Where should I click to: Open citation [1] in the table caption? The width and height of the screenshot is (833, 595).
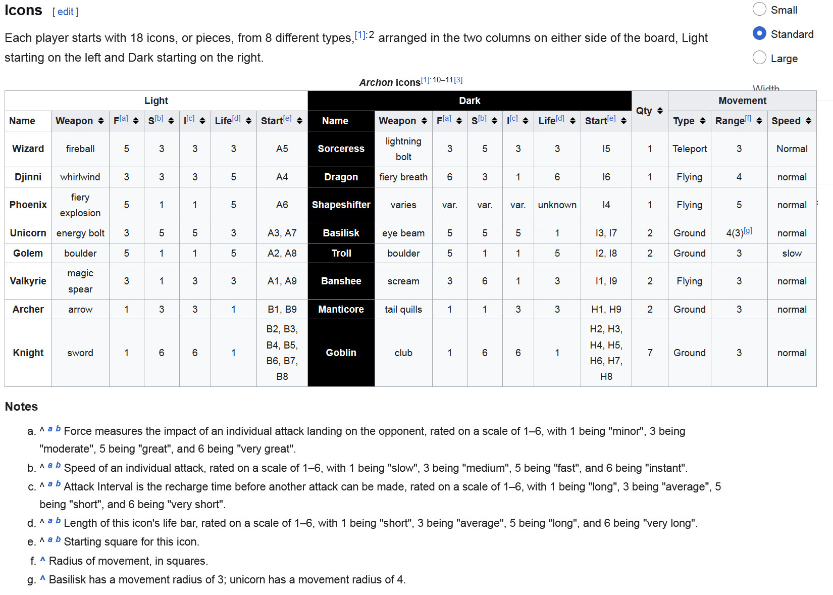(x=426, y=80)
